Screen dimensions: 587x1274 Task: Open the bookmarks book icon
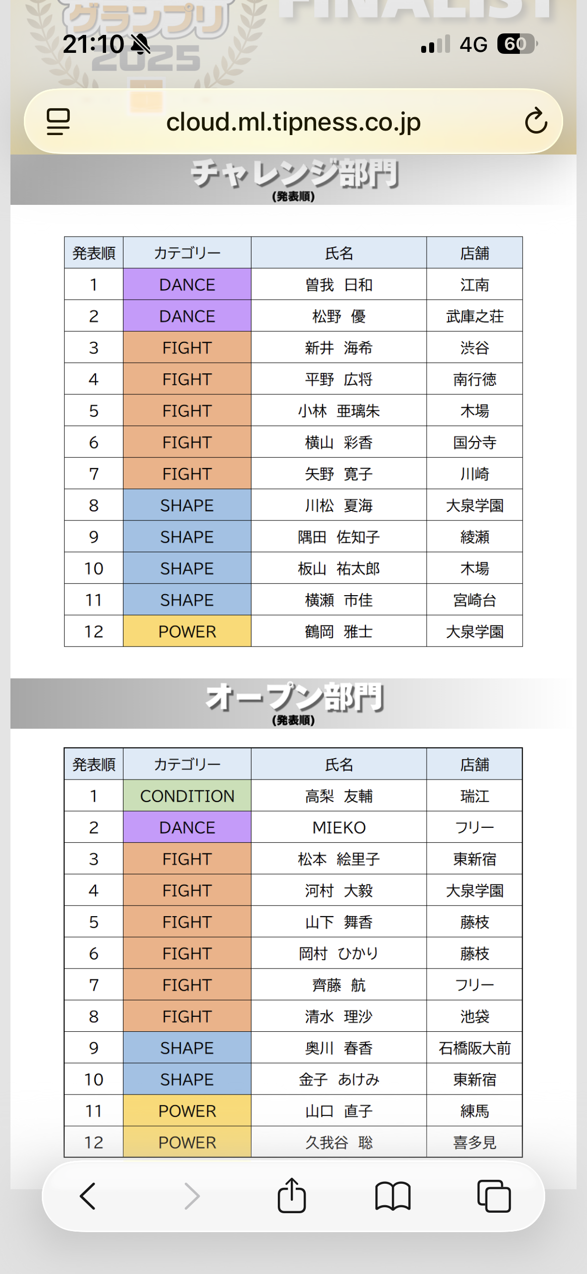[393, 1196]
